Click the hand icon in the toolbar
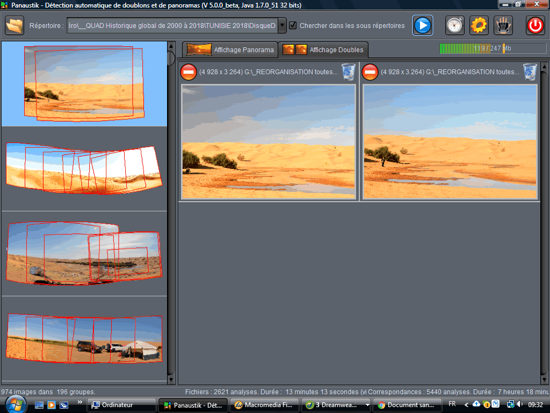The image size is (550, 413). [x=503, y=25]
